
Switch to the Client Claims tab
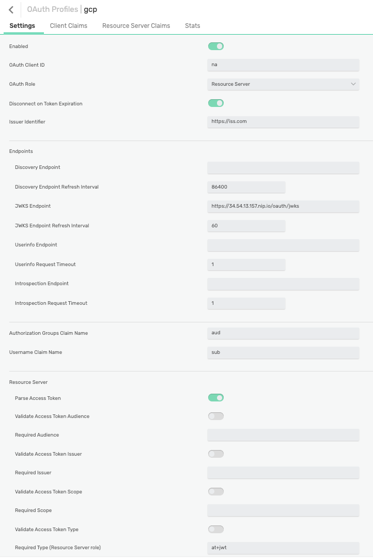(x=68, y=25)
